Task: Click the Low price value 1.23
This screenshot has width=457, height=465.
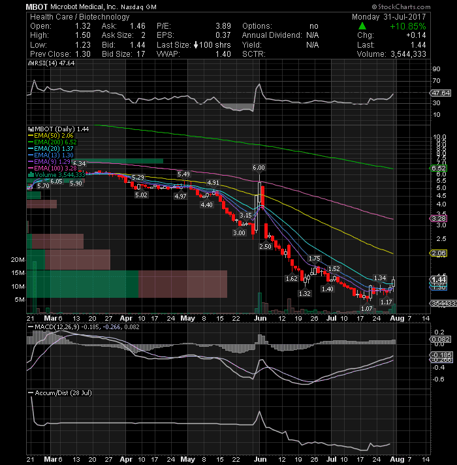Action: pyautogui.click(x=83, y=45)
